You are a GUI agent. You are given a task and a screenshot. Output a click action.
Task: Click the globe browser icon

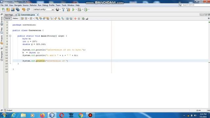pos(57,10)
